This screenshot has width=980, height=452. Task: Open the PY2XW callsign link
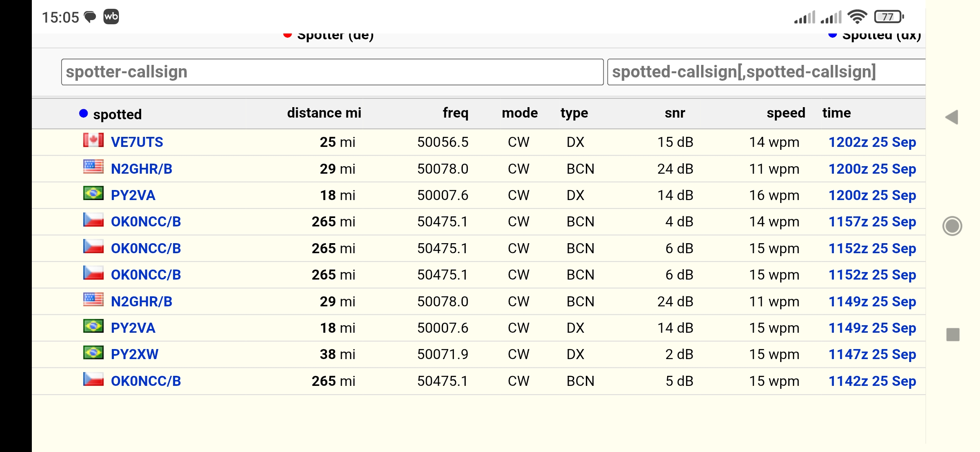(x=134, y=354)
